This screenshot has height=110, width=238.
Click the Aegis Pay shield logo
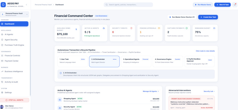3,5
